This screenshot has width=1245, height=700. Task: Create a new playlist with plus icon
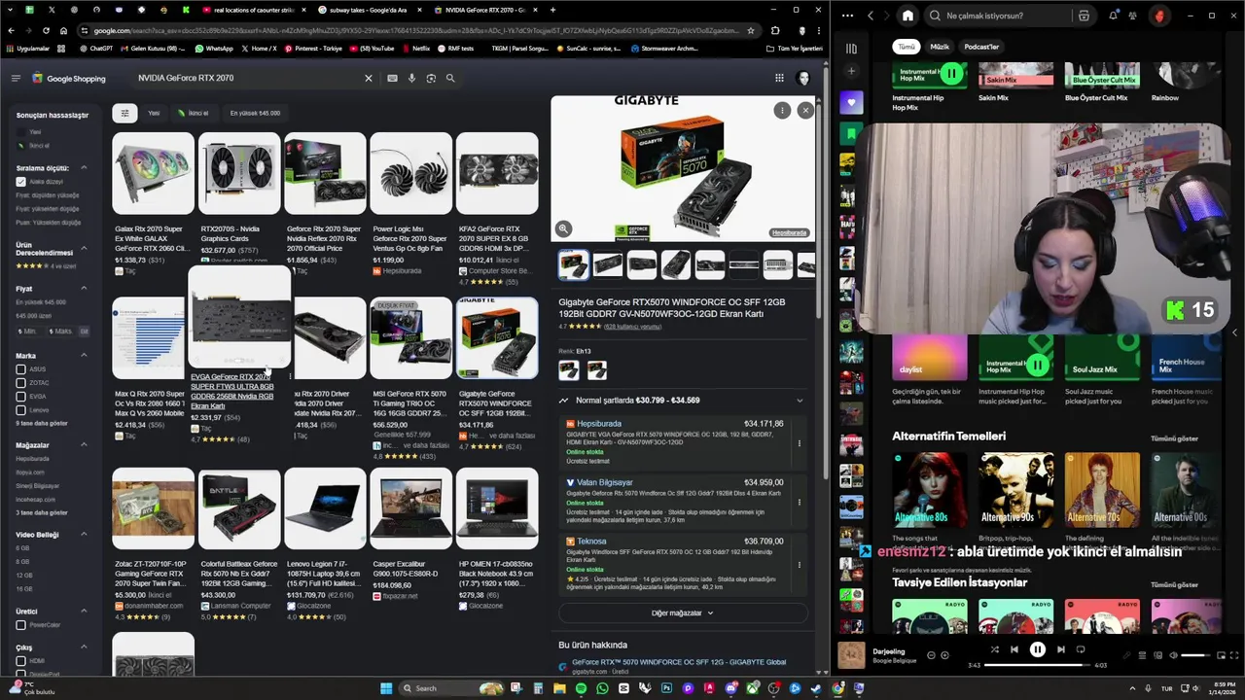pos(851,71)
